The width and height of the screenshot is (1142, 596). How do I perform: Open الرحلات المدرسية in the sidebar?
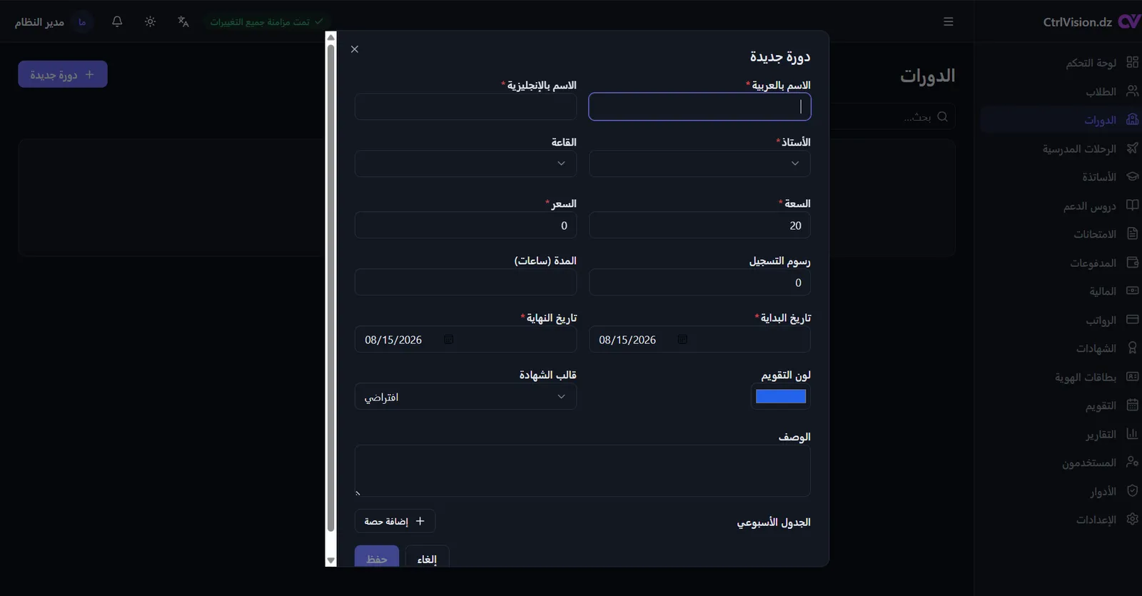click(x=1060, y=148)
